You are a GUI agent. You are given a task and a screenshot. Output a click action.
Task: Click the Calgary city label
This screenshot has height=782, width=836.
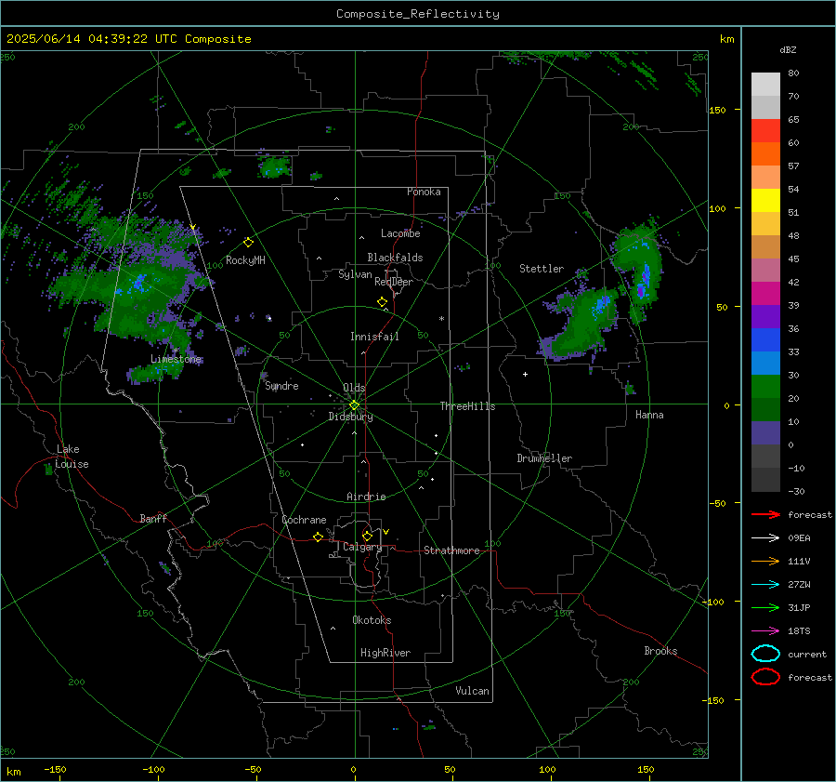pyautogui.click(x=362, y=547)
